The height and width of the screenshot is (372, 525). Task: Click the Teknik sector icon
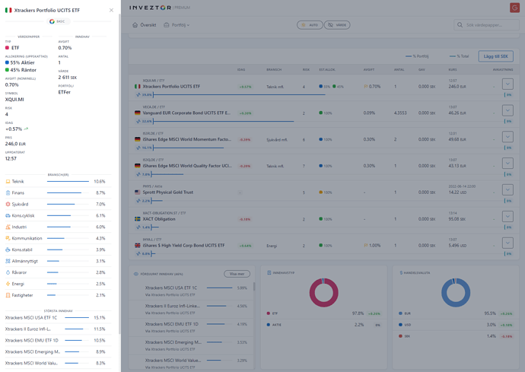coord(8,182)
